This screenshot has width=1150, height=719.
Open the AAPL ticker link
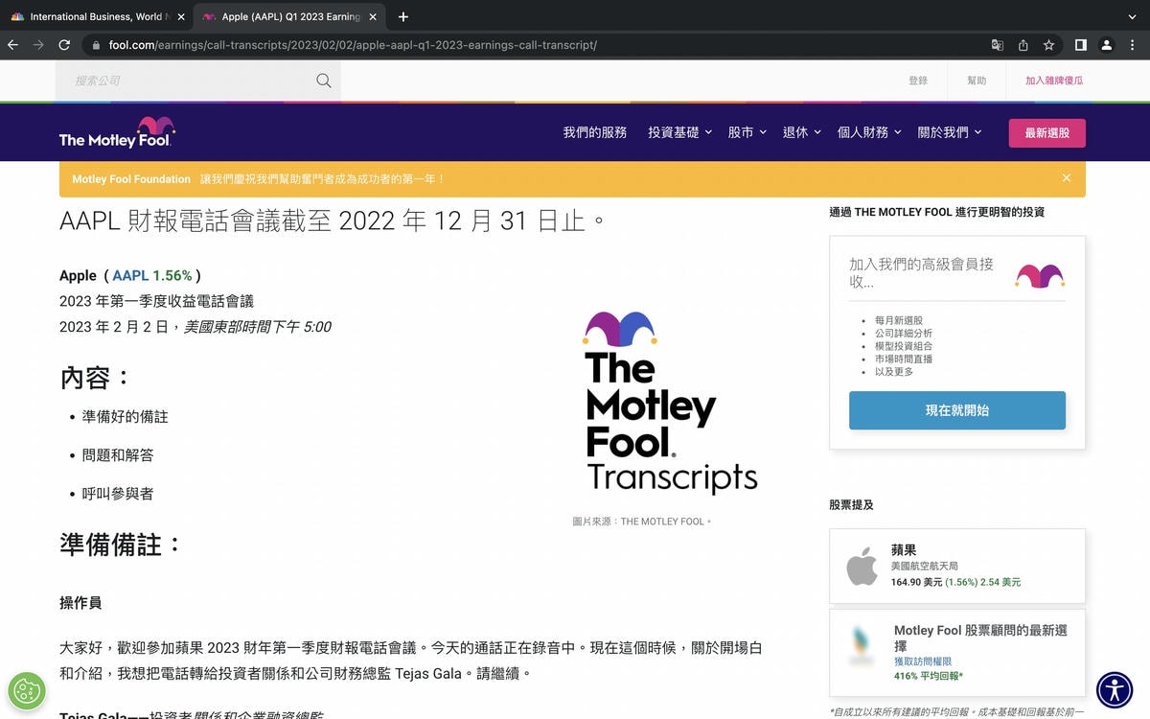tap(130, 275)
